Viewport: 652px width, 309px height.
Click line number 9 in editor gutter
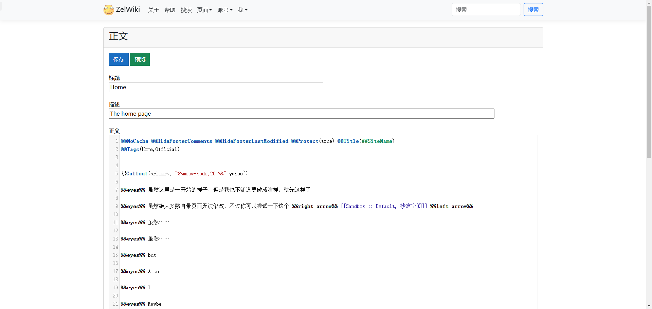point(116,206)
